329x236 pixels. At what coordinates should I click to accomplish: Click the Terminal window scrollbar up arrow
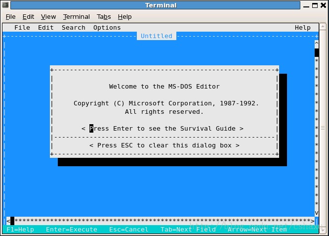click(323, 26)
